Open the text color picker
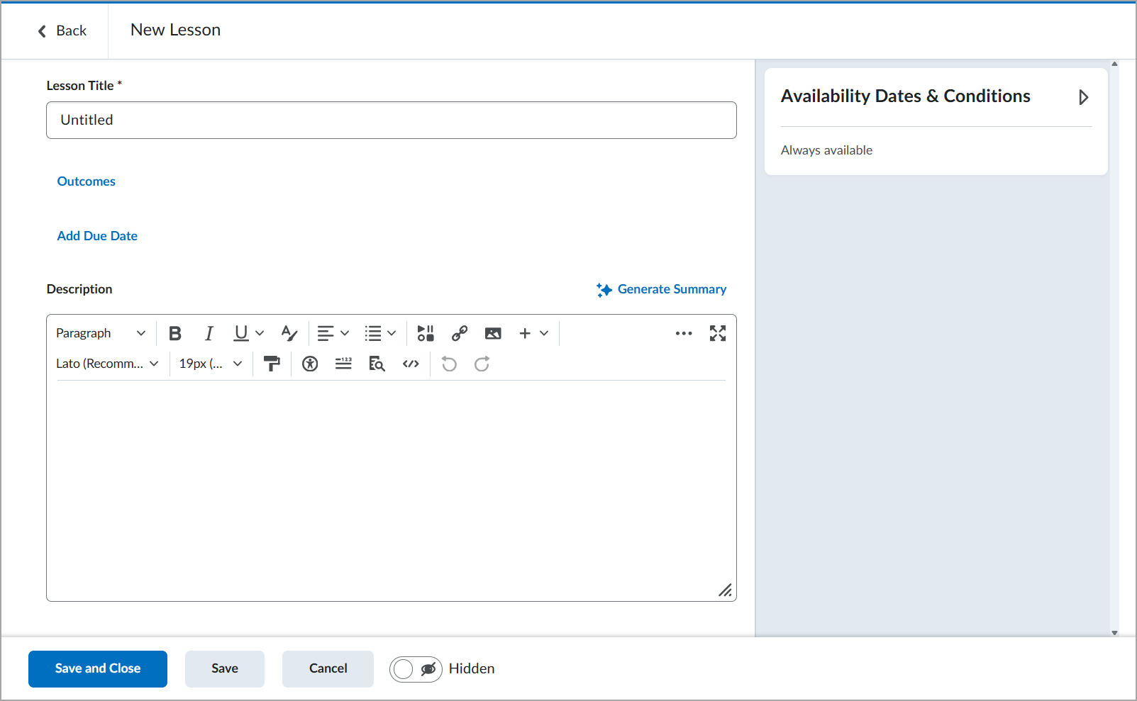 tap(289, 333)
